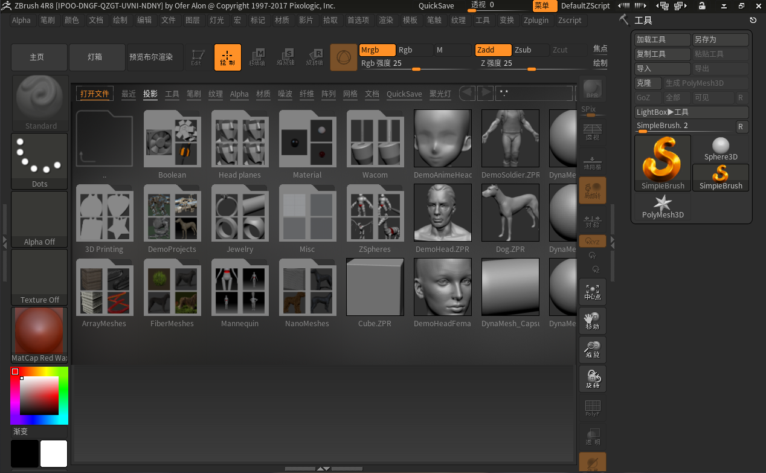
Task: Click the white secondary color swatch
Action: (54, 453)
